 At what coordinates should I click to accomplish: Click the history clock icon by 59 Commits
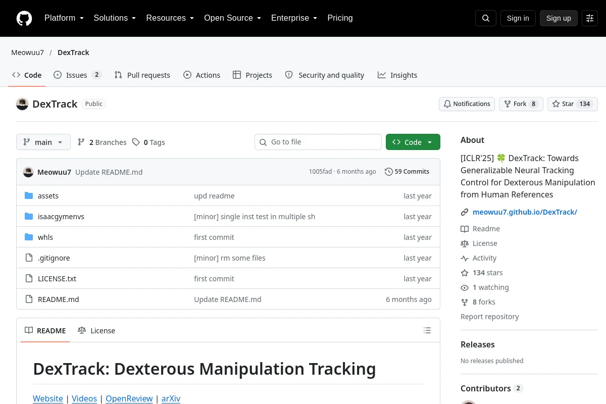388,172
